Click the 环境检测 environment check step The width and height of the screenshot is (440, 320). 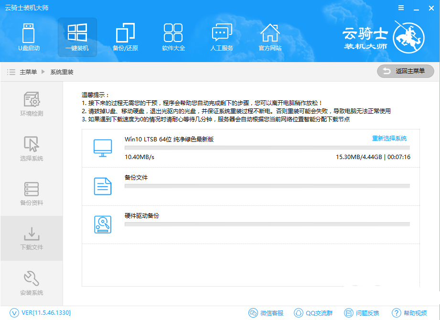point(32,104)
